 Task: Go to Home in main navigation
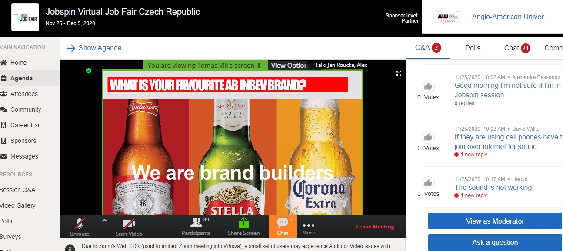19,63
